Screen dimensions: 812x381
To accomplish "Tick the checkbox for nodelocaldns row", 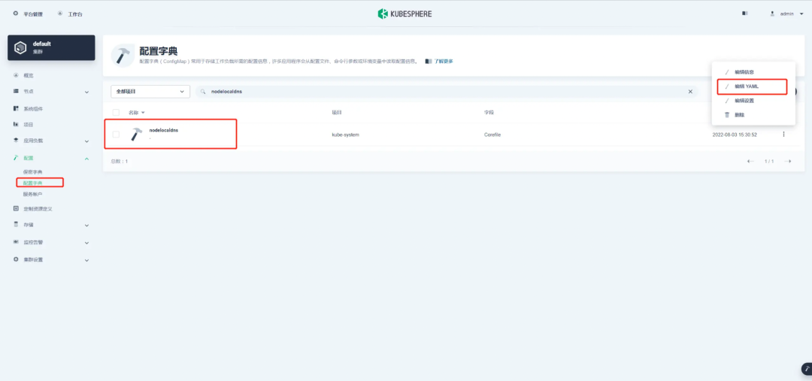I will (116, 134).
